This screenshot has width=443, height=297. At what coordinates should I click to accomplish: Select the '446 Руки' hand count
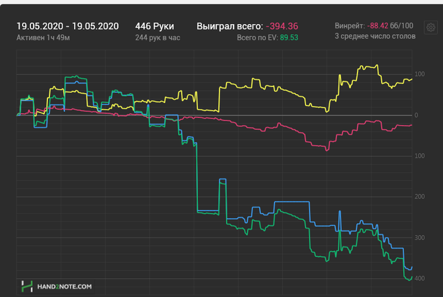[x=154, y=27]
